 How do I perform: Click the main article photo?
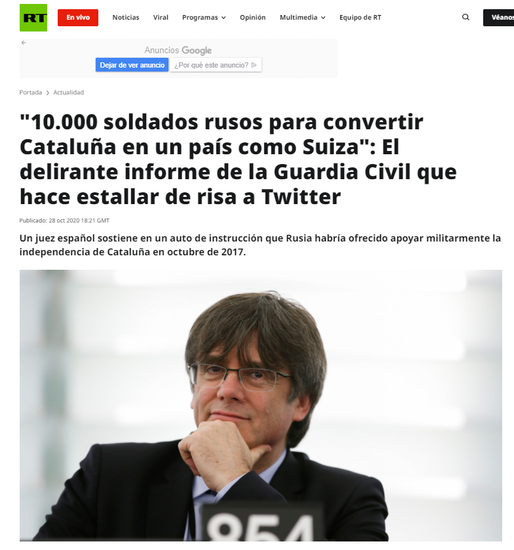point(261,406)
